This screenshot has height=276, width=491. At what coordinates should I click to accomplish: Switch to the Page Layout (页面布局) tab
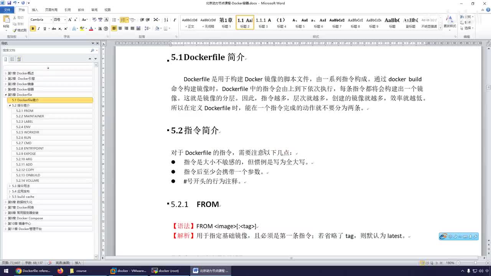pyautogui.click(x=51, y=10)
